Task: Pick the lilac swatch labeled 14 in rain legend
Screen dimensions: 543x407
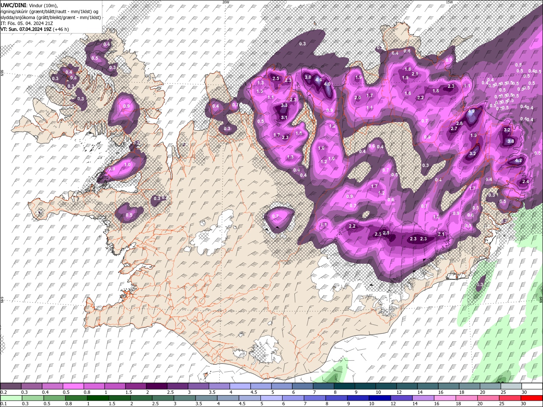Action: point(423,398)
